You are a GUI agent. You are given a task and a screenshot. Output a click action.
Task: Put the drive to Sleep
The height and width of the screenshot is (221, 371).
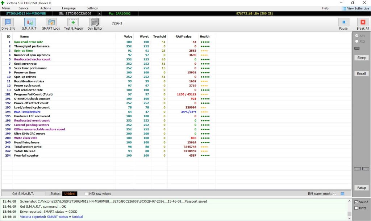click(361, 58)
